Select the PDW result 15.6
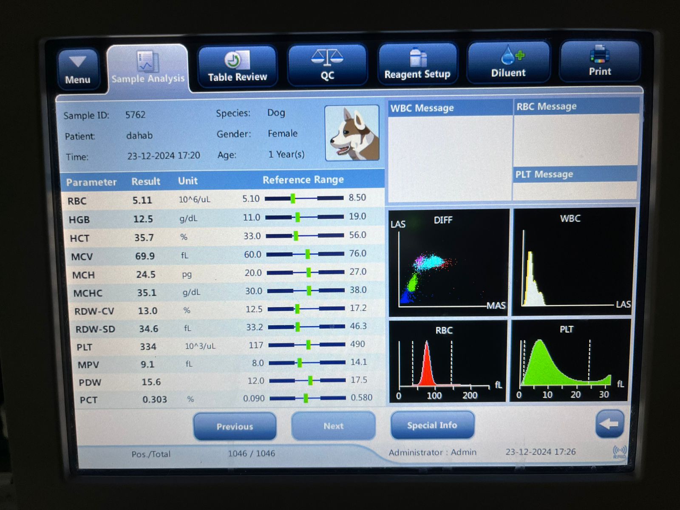The height and width of the screenshot is (510, 680). 151,382
